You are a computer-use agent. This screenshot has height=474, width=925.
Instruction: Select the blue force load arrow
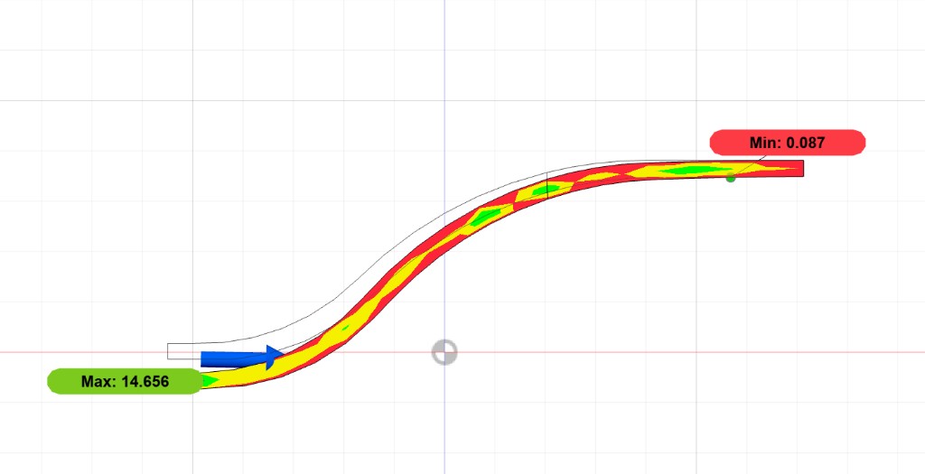click(242, 358)
